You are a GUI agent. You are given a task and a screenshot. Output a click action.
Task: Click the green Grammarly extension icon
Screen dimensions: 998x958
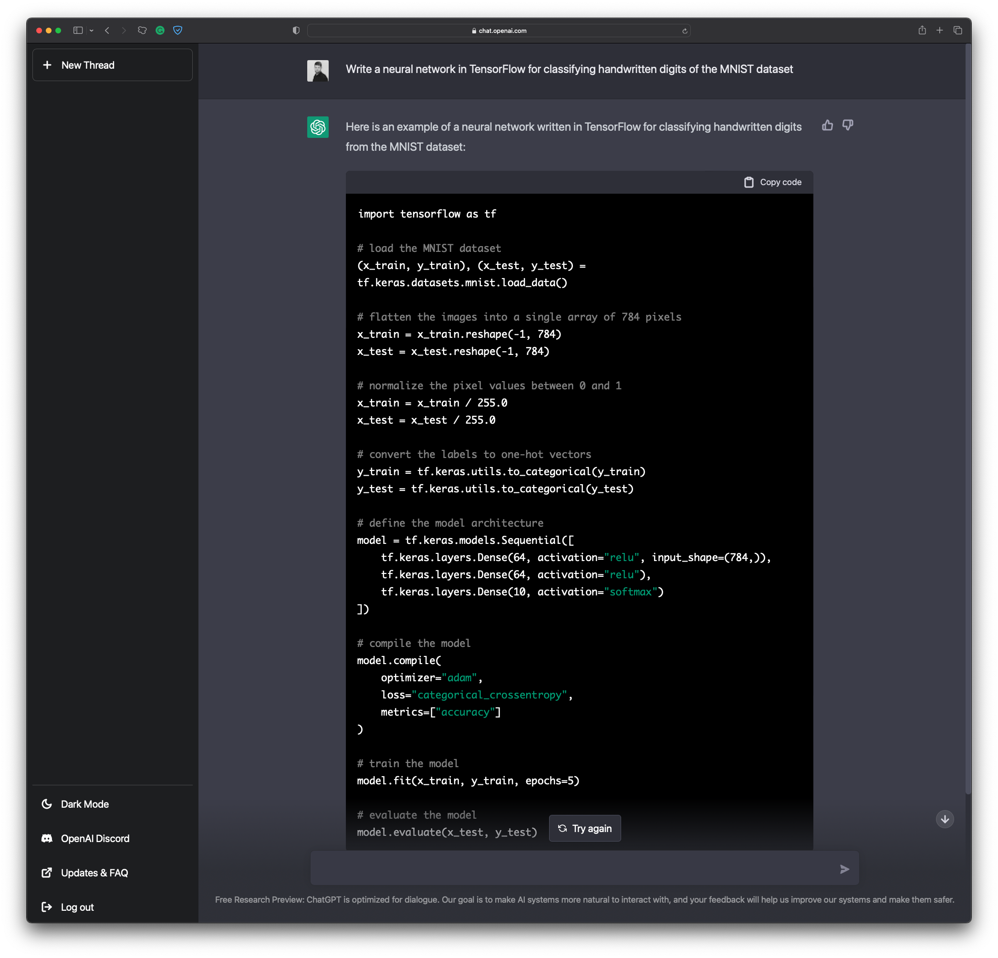point(160,31)
